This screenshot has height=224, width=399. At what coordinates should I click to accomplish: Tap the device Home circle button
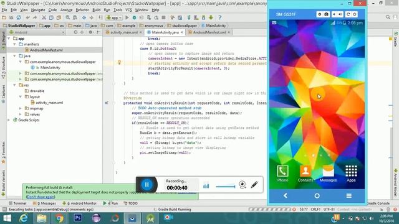point(317,196)
